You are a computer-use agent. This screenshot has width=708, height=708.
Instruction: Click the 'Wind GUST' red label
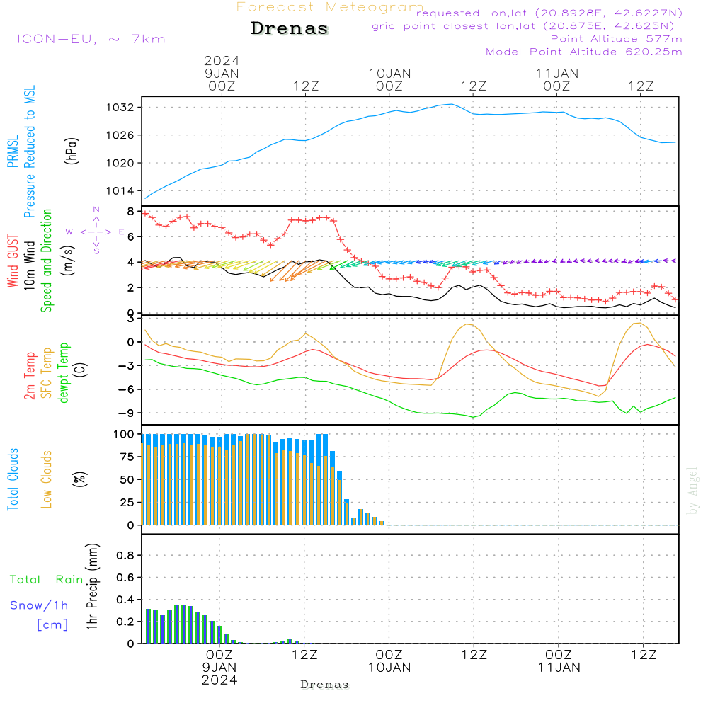[x=13, y=261]
